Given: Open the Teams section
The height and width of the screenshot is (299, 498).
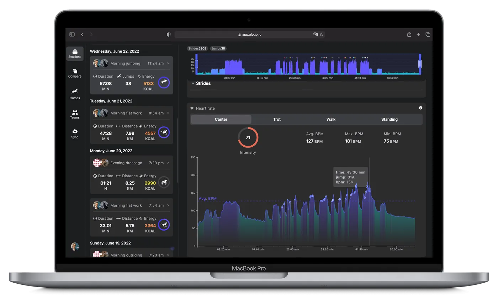Looking at the screenshot, I should point(75,114).
